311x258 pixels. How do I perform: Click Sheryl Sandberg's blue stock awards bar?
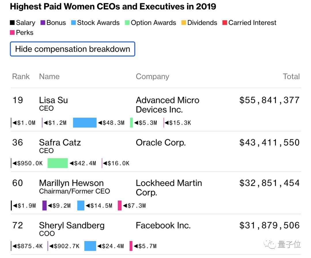click(x=90, y=246)
